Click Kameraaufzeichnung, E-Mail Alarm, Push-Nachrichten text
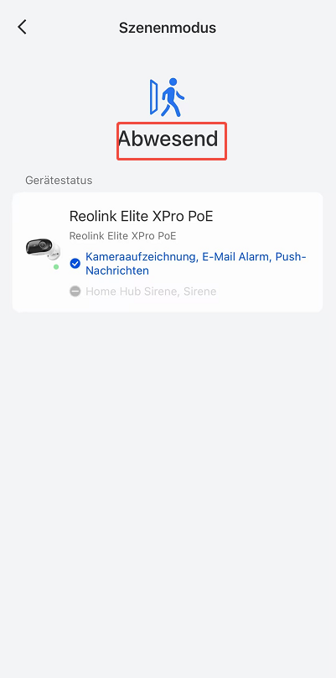The width and height of the screenshot is (336, 678). point(196,264)
